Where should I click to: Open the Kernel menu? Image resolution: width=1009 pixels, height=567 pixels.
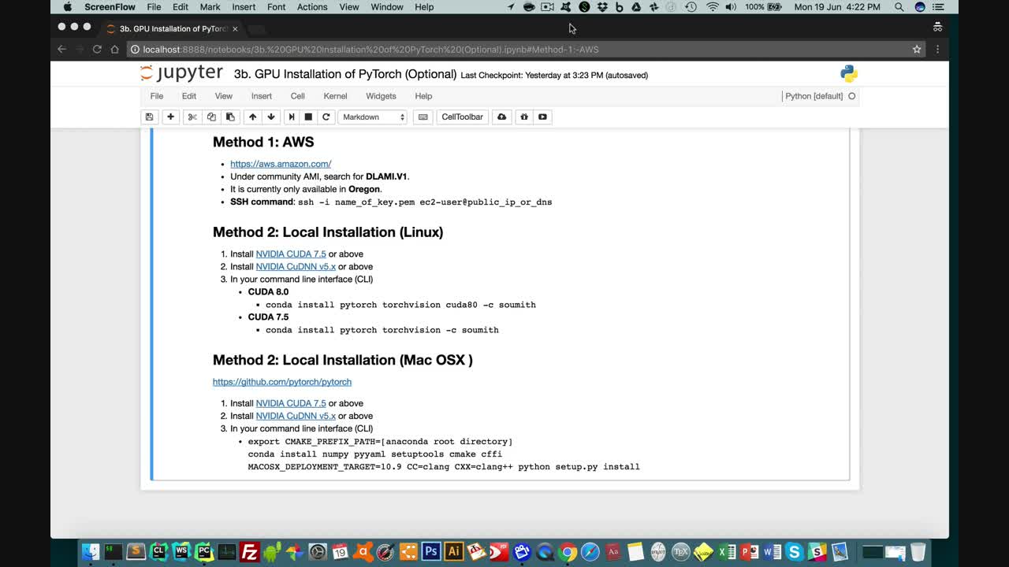(x=335, y=96)
